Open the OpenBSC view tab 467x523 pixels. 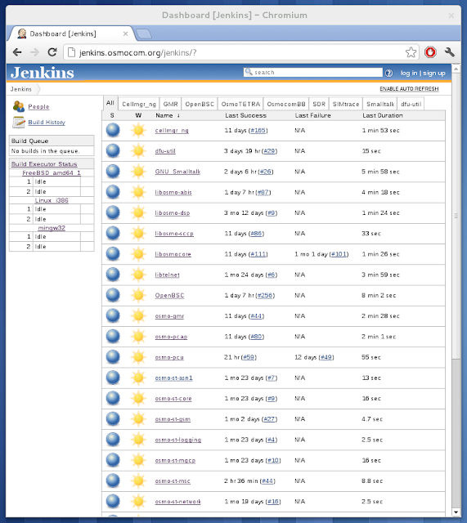[x=200, y=104]
